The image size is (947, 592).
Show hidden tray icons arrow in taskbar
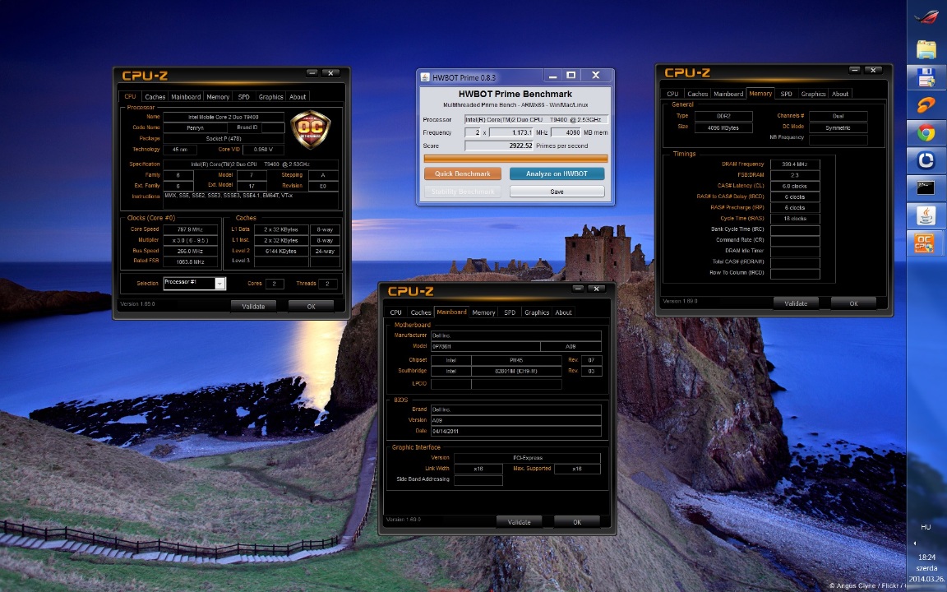point(914,543)
